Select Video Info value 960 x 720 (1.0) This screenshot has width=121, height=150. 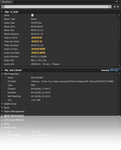pyautogui.click(x=38, y=60)
